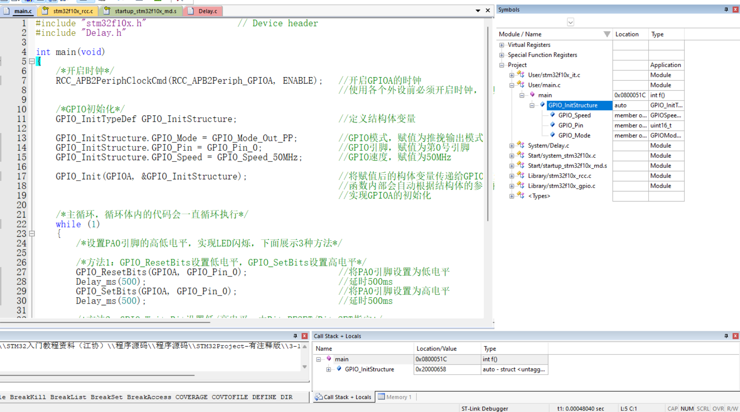Click the main function symbol icon in Symbols

[532, 95]
